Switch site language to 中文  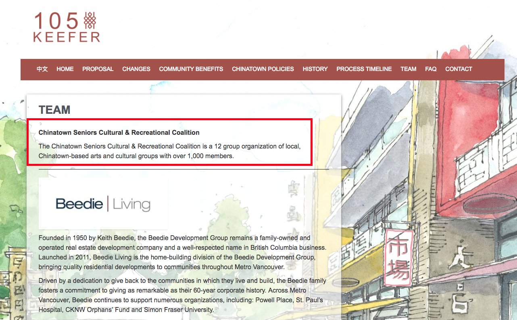tap(42, 69)
